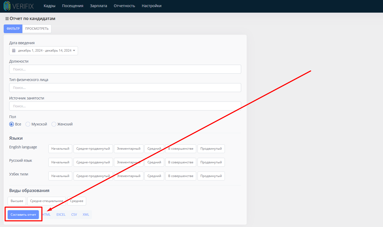The image size is (383, 227).
Task: Open the Посещения menu
Action: click(73, 6)
